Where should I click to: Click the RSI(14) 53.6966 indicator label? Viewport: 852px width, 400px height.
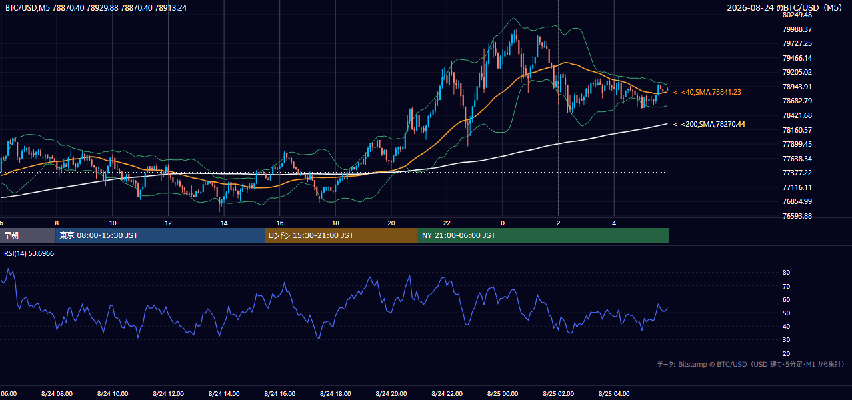tap(29, 253)
